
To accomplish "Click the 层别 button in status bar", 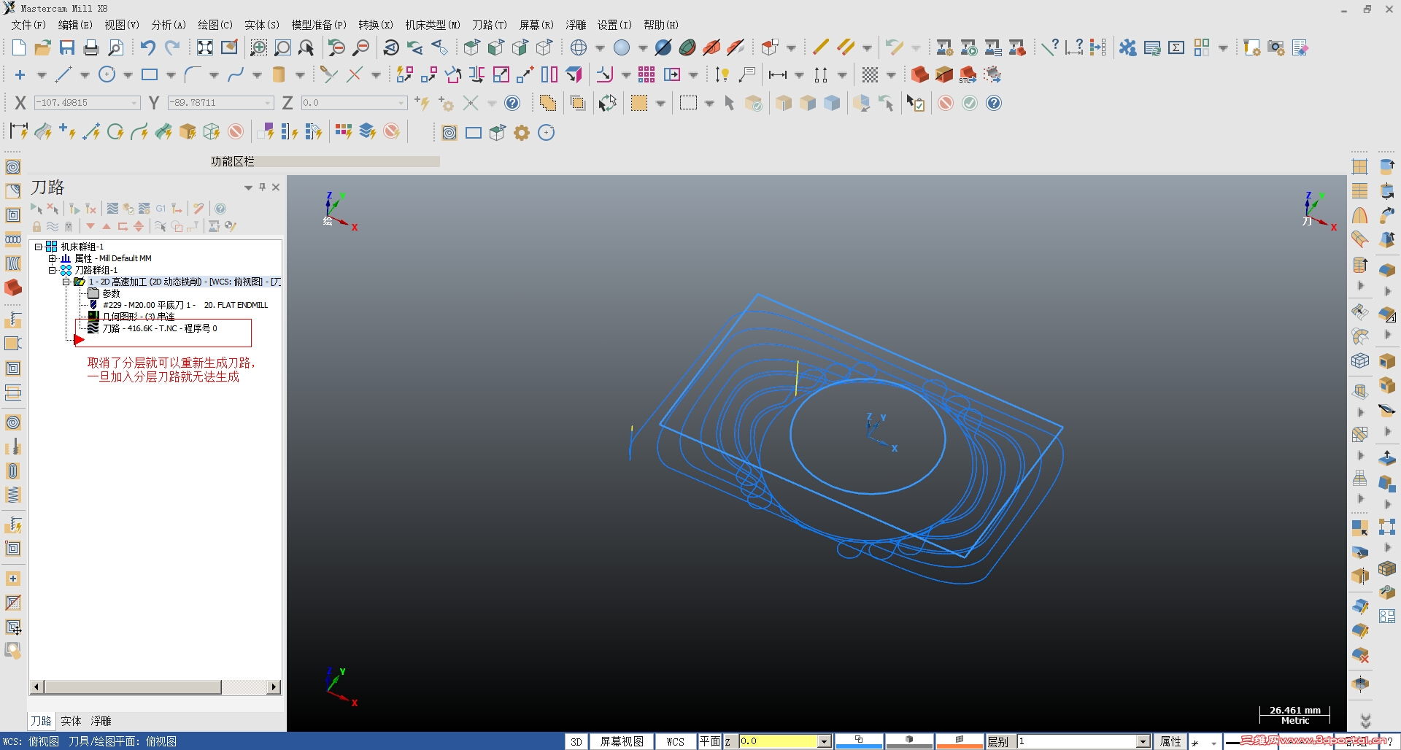I will point(998,742).
